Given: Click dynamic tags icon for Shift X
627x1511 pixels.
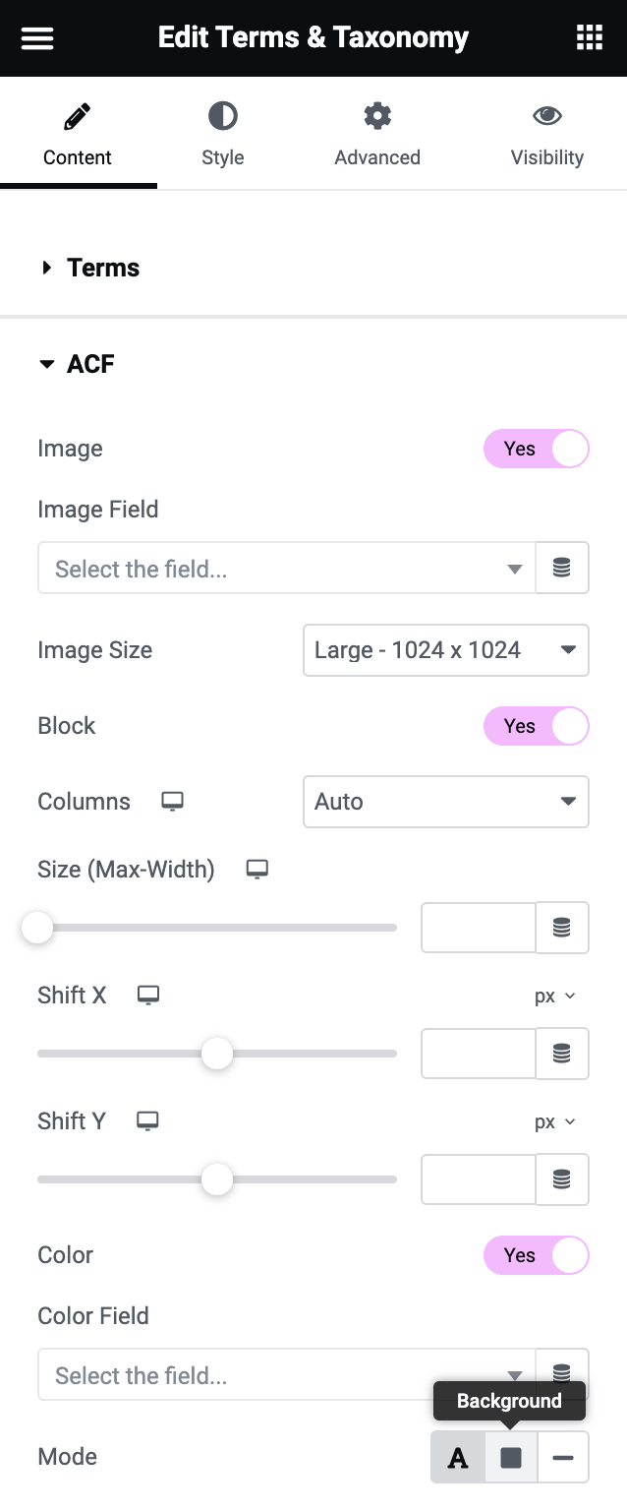Looking at the screenshot, I should [x=562, y=1054].
